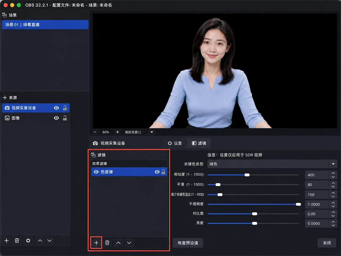Image resolution: width=341 pixels, height=256 pixels.
Task: Switch to the 滤镜 tab
Action: 199,143
